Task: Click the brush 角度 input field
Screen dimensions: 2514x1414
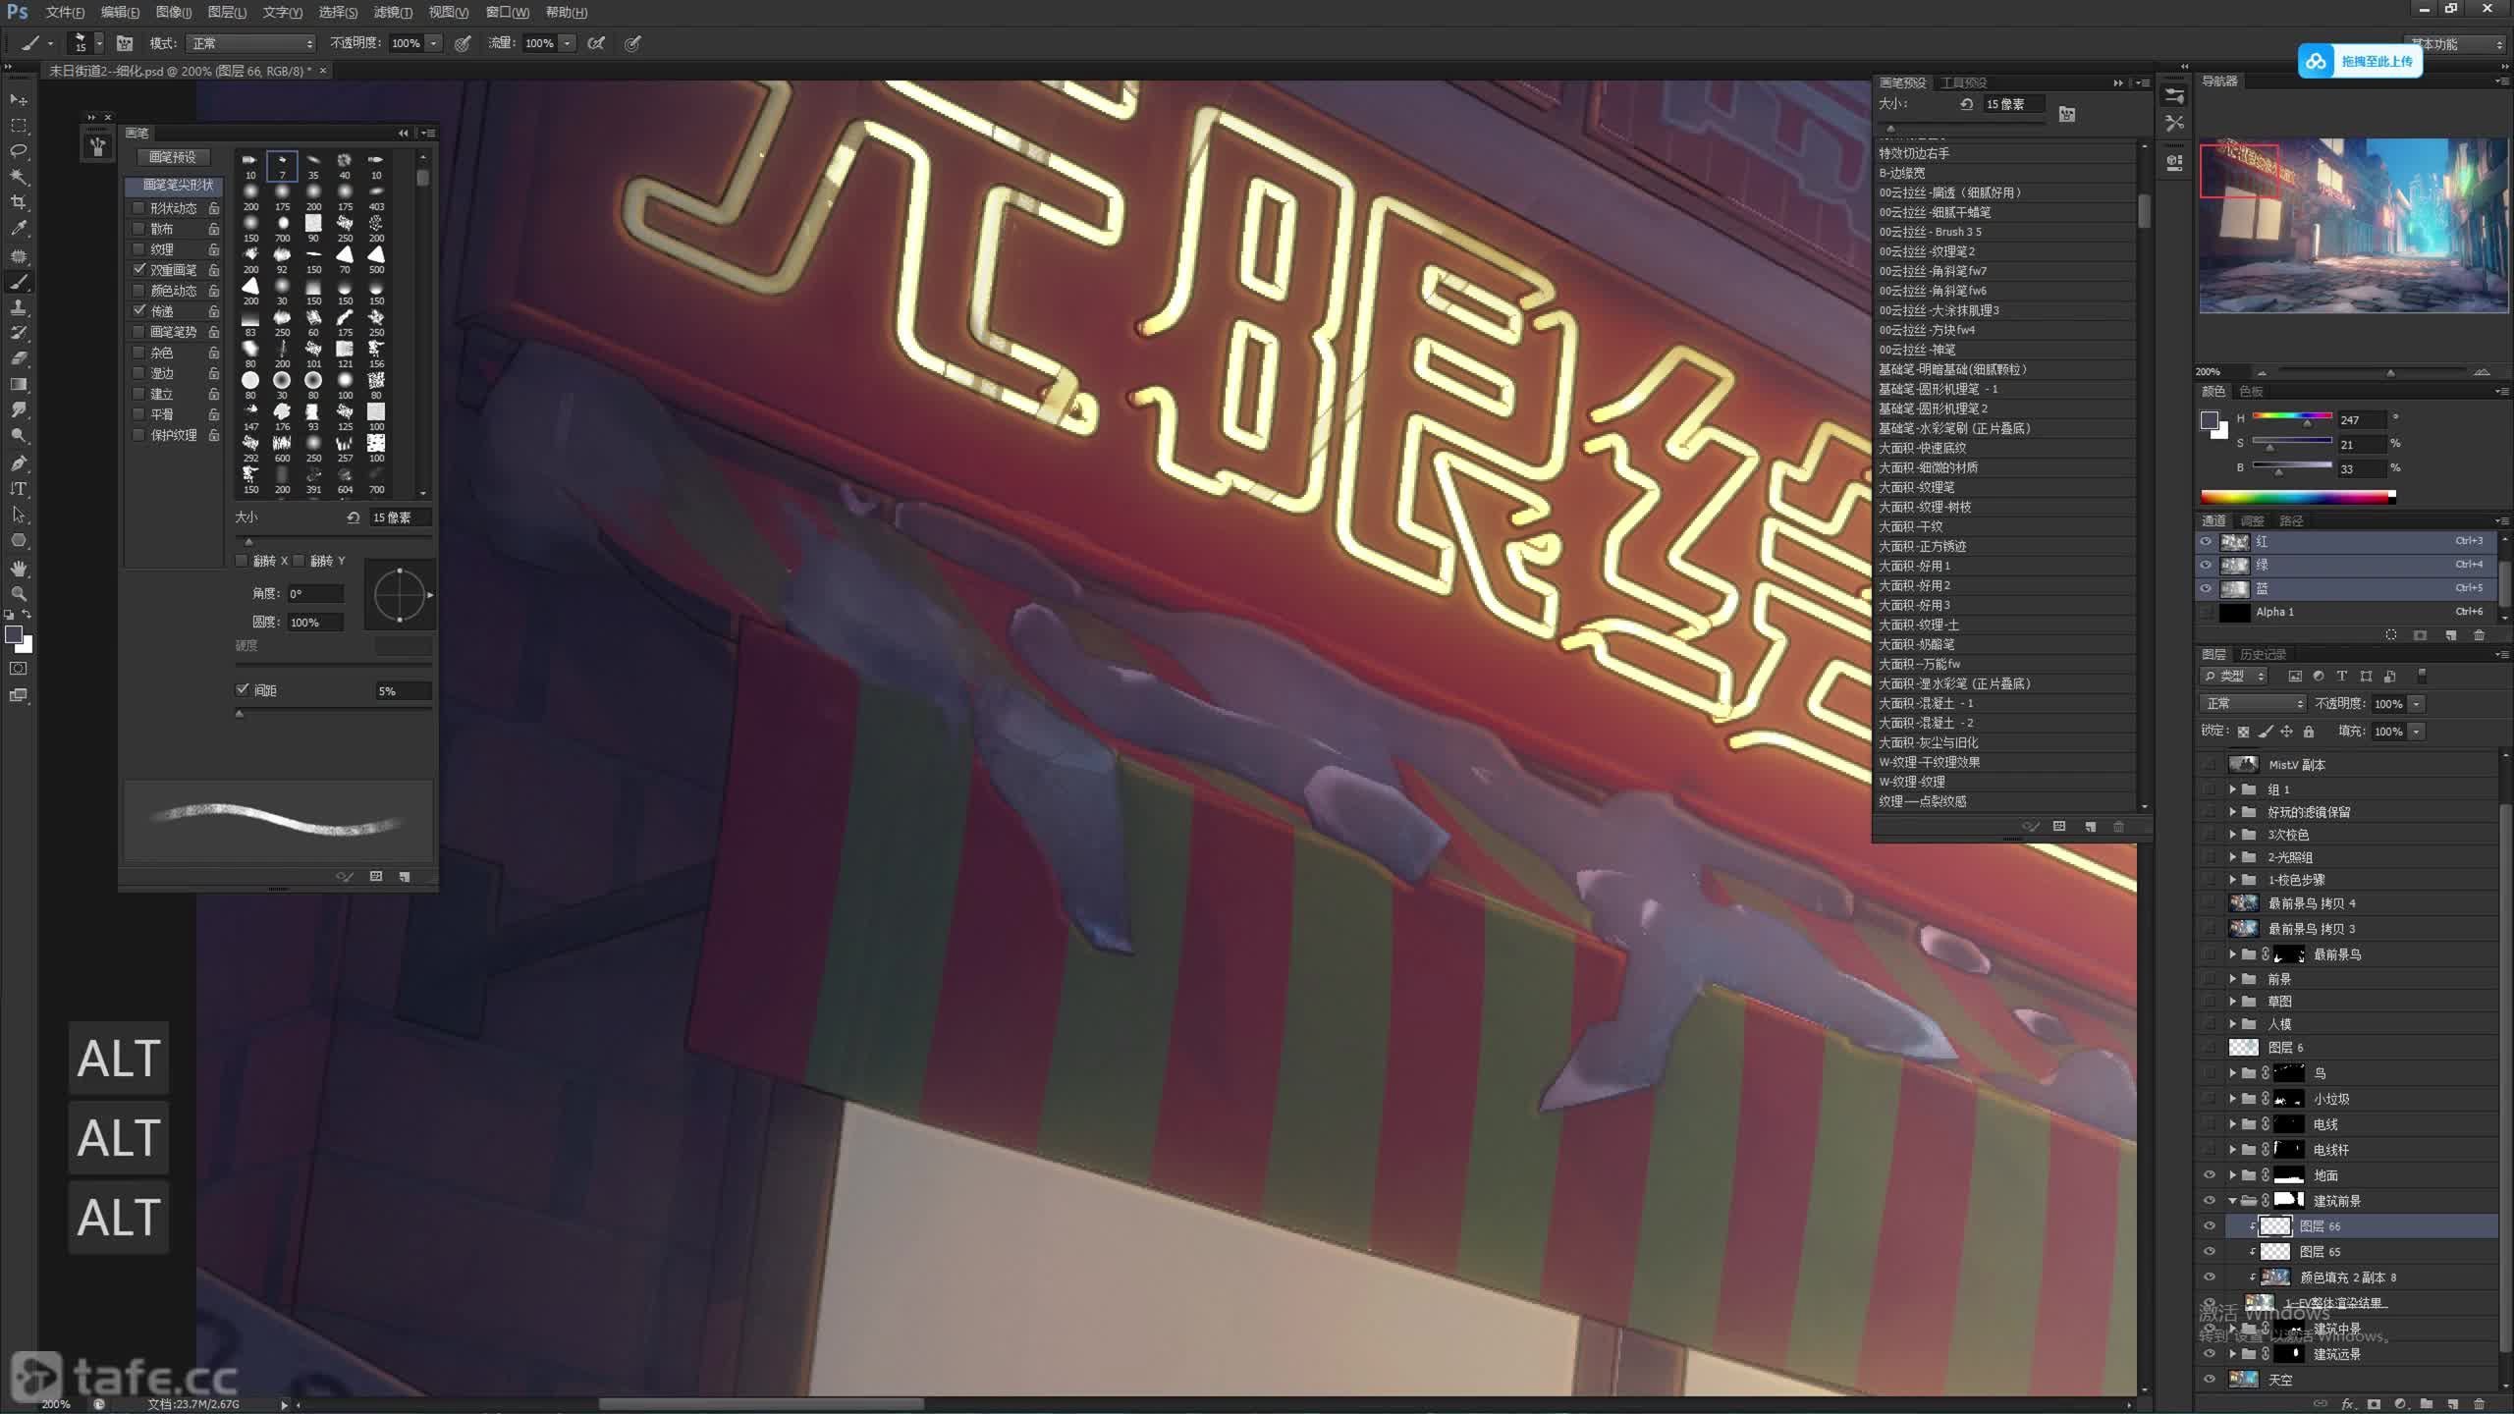Action: pos(314,594)
